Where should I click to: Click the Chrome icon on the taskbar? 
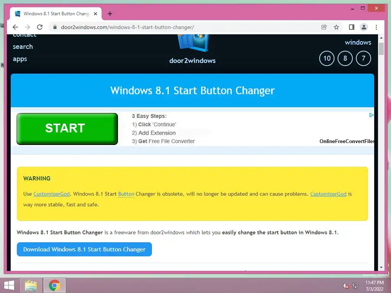[55, 285]
